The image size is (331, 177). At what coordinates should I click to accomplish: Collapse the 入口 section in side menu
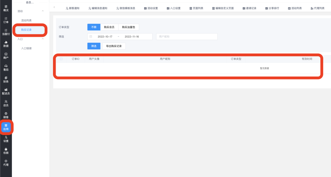pyautogui.click(x=43, y=39)
